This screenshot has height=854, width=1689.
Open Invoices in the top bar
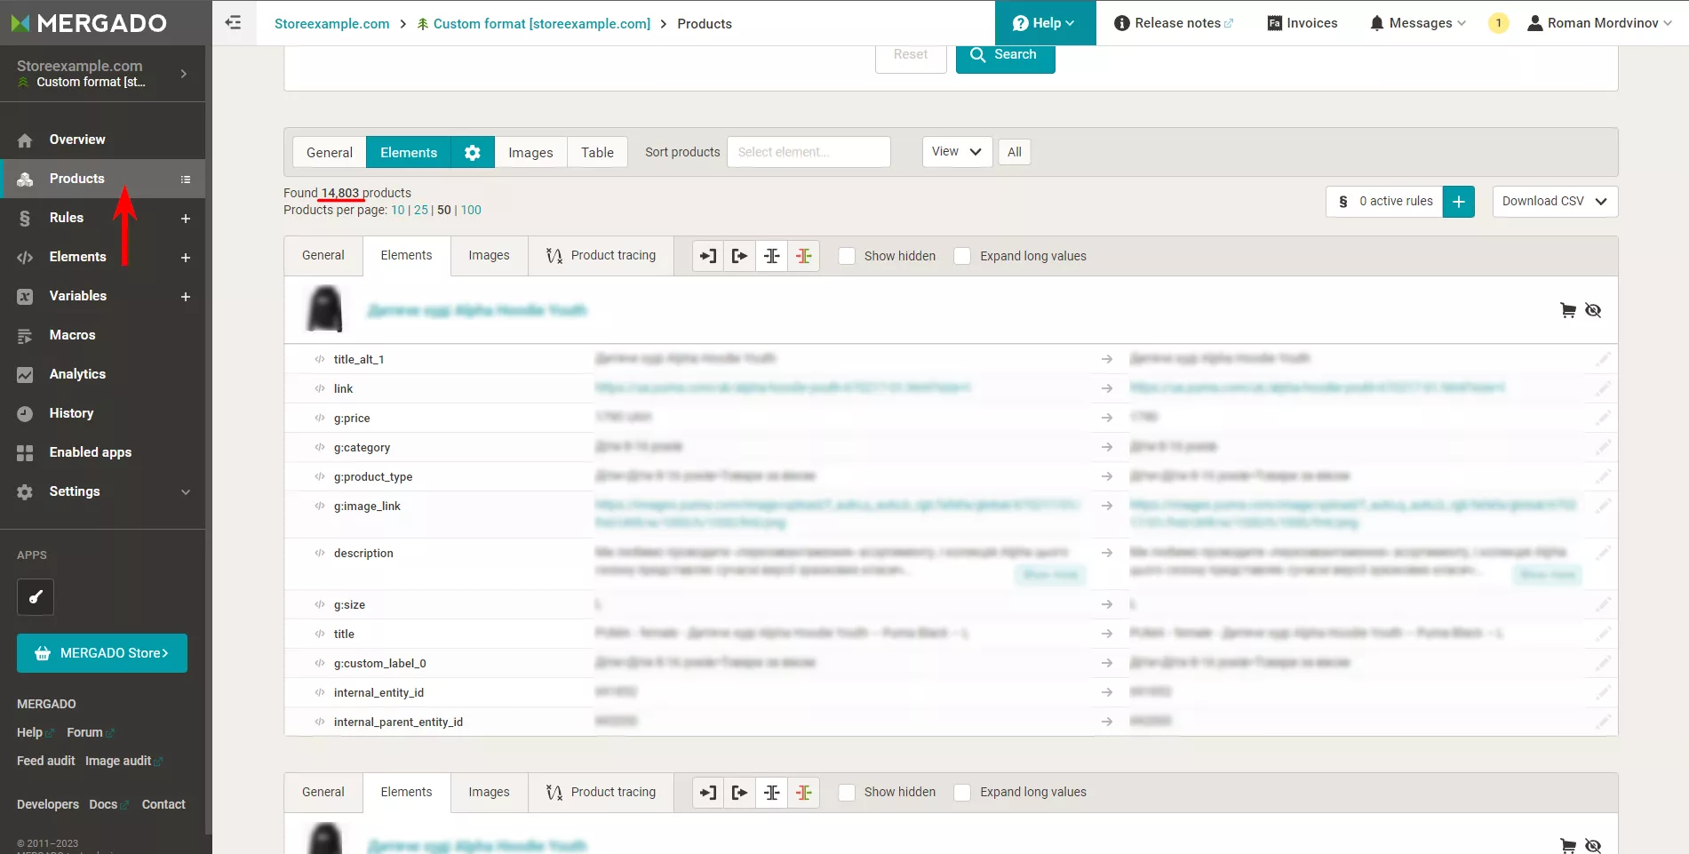1303,23
